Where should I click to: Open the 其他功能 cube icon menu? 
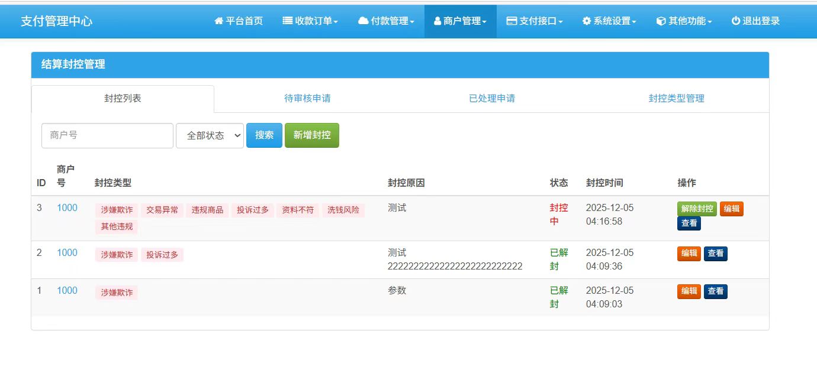[661, 21]
